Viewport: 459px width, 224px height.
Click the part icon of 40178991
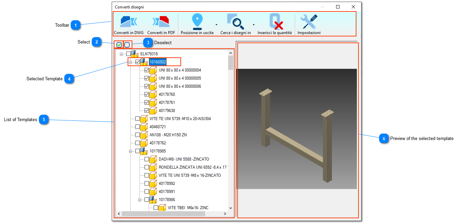tap(153, 192)
